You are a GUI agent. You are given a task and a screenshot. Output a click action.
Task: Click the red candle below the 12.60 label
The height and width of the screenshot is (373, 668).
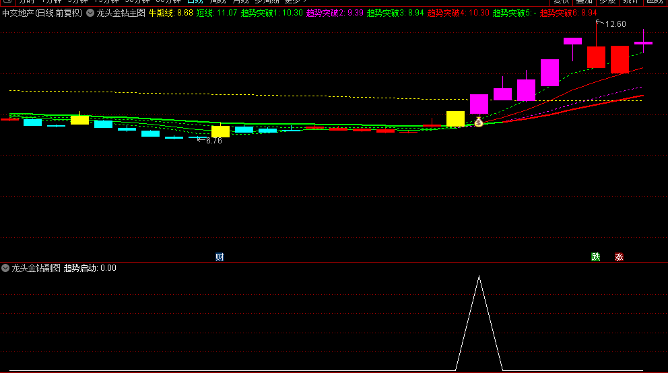596,57
